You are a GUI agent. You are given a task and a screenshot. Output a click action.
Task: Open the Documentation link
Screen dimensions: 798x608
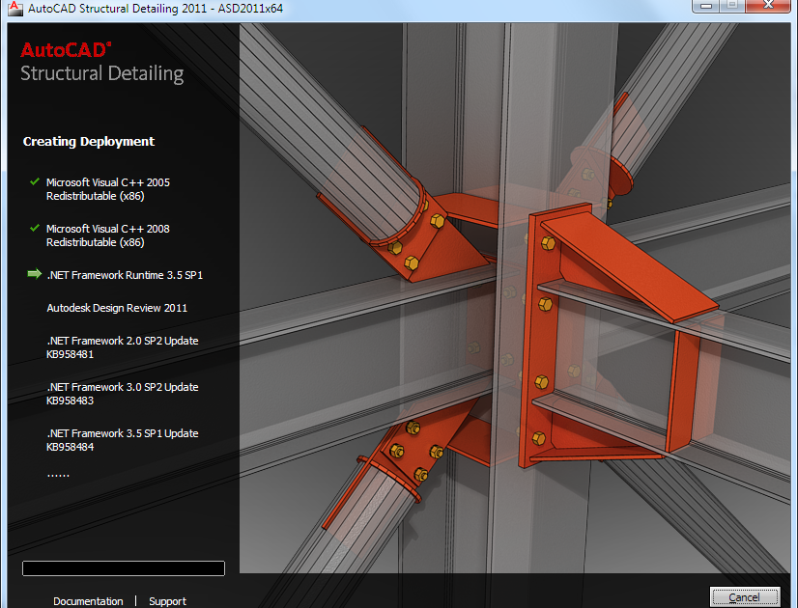click(x=88, y=600)
